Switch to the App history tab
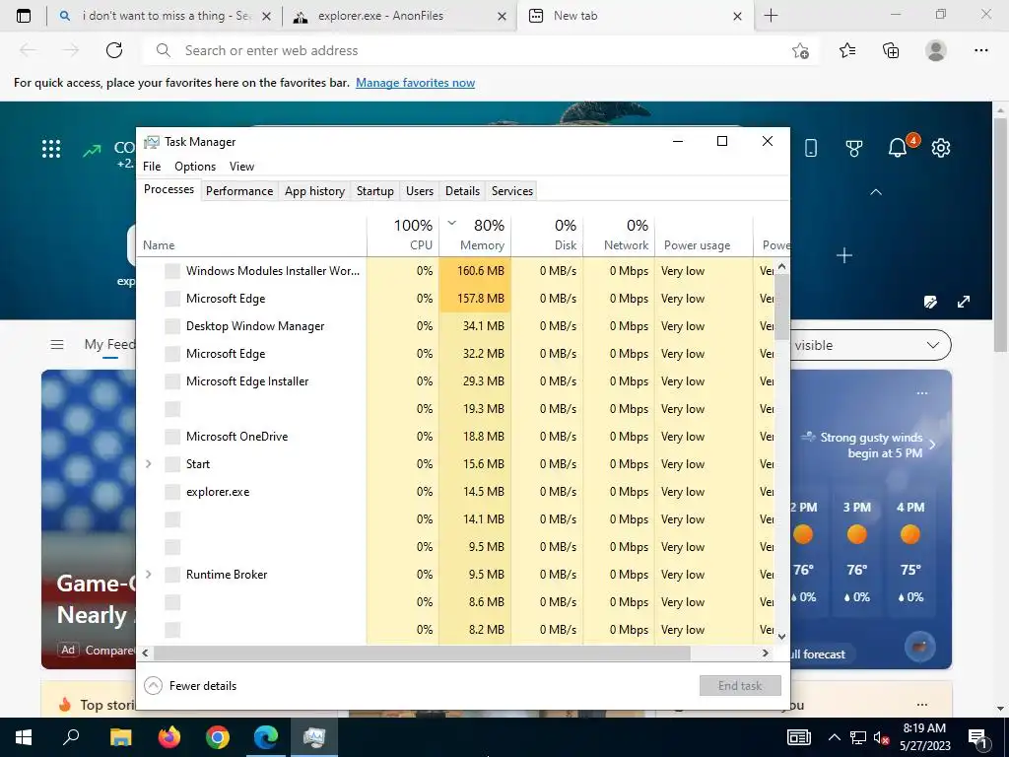The width and height of the screenshot is (1009, 757). [314, 190]
